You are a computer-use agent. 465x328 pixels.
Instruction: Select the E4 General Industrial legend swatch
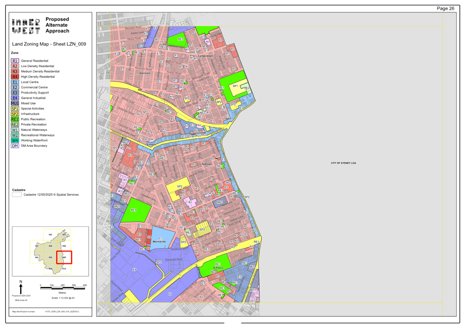[x=15, y=98]
